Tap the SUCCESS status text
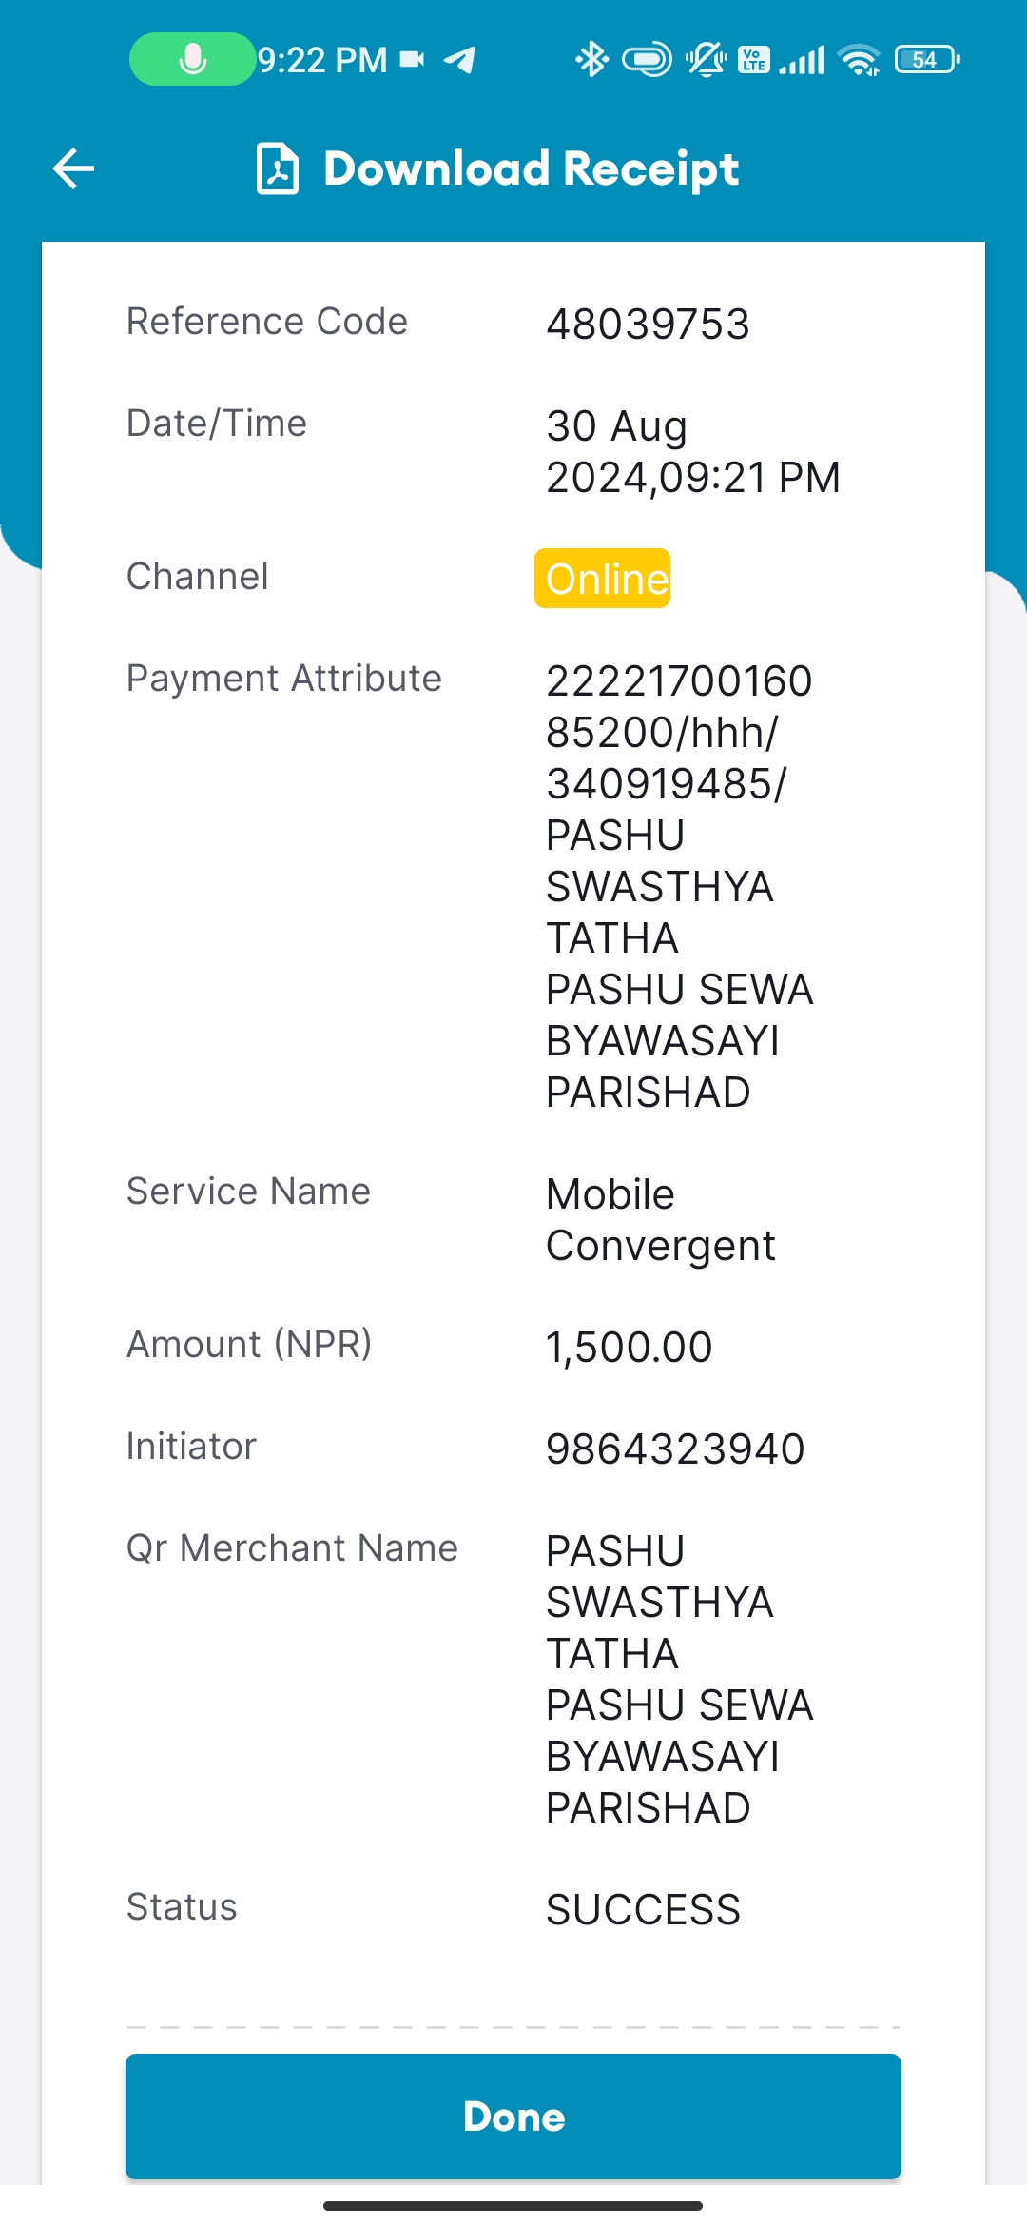The image size is (1027, 2227). 643,1910
